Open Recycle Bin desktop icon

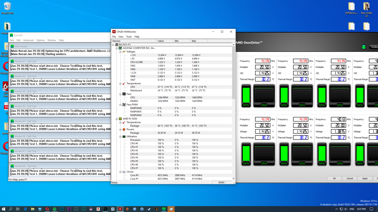tap(7, 8)
